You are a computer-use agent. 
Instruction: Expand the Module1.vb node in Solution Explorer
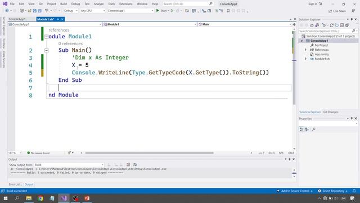(305, 59)
